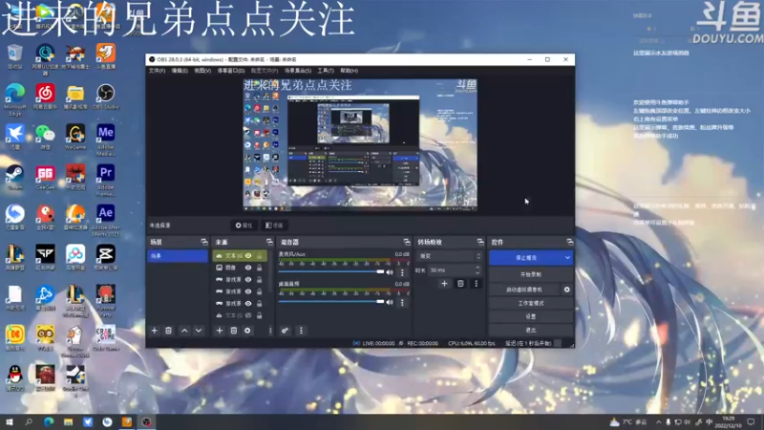Open the 文件(F) menu
This screenshot has width=764, height=430.
[x=157, y=71]
